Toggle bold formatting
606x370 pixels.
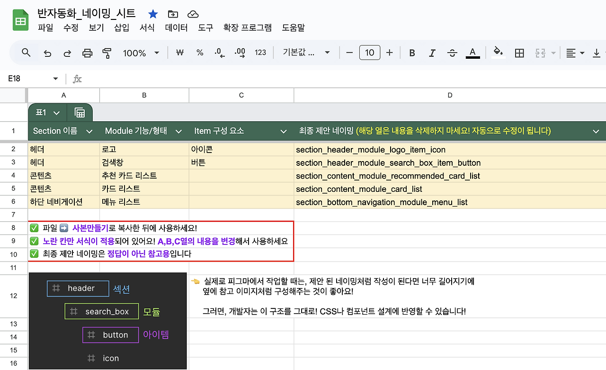coord(411,53)
